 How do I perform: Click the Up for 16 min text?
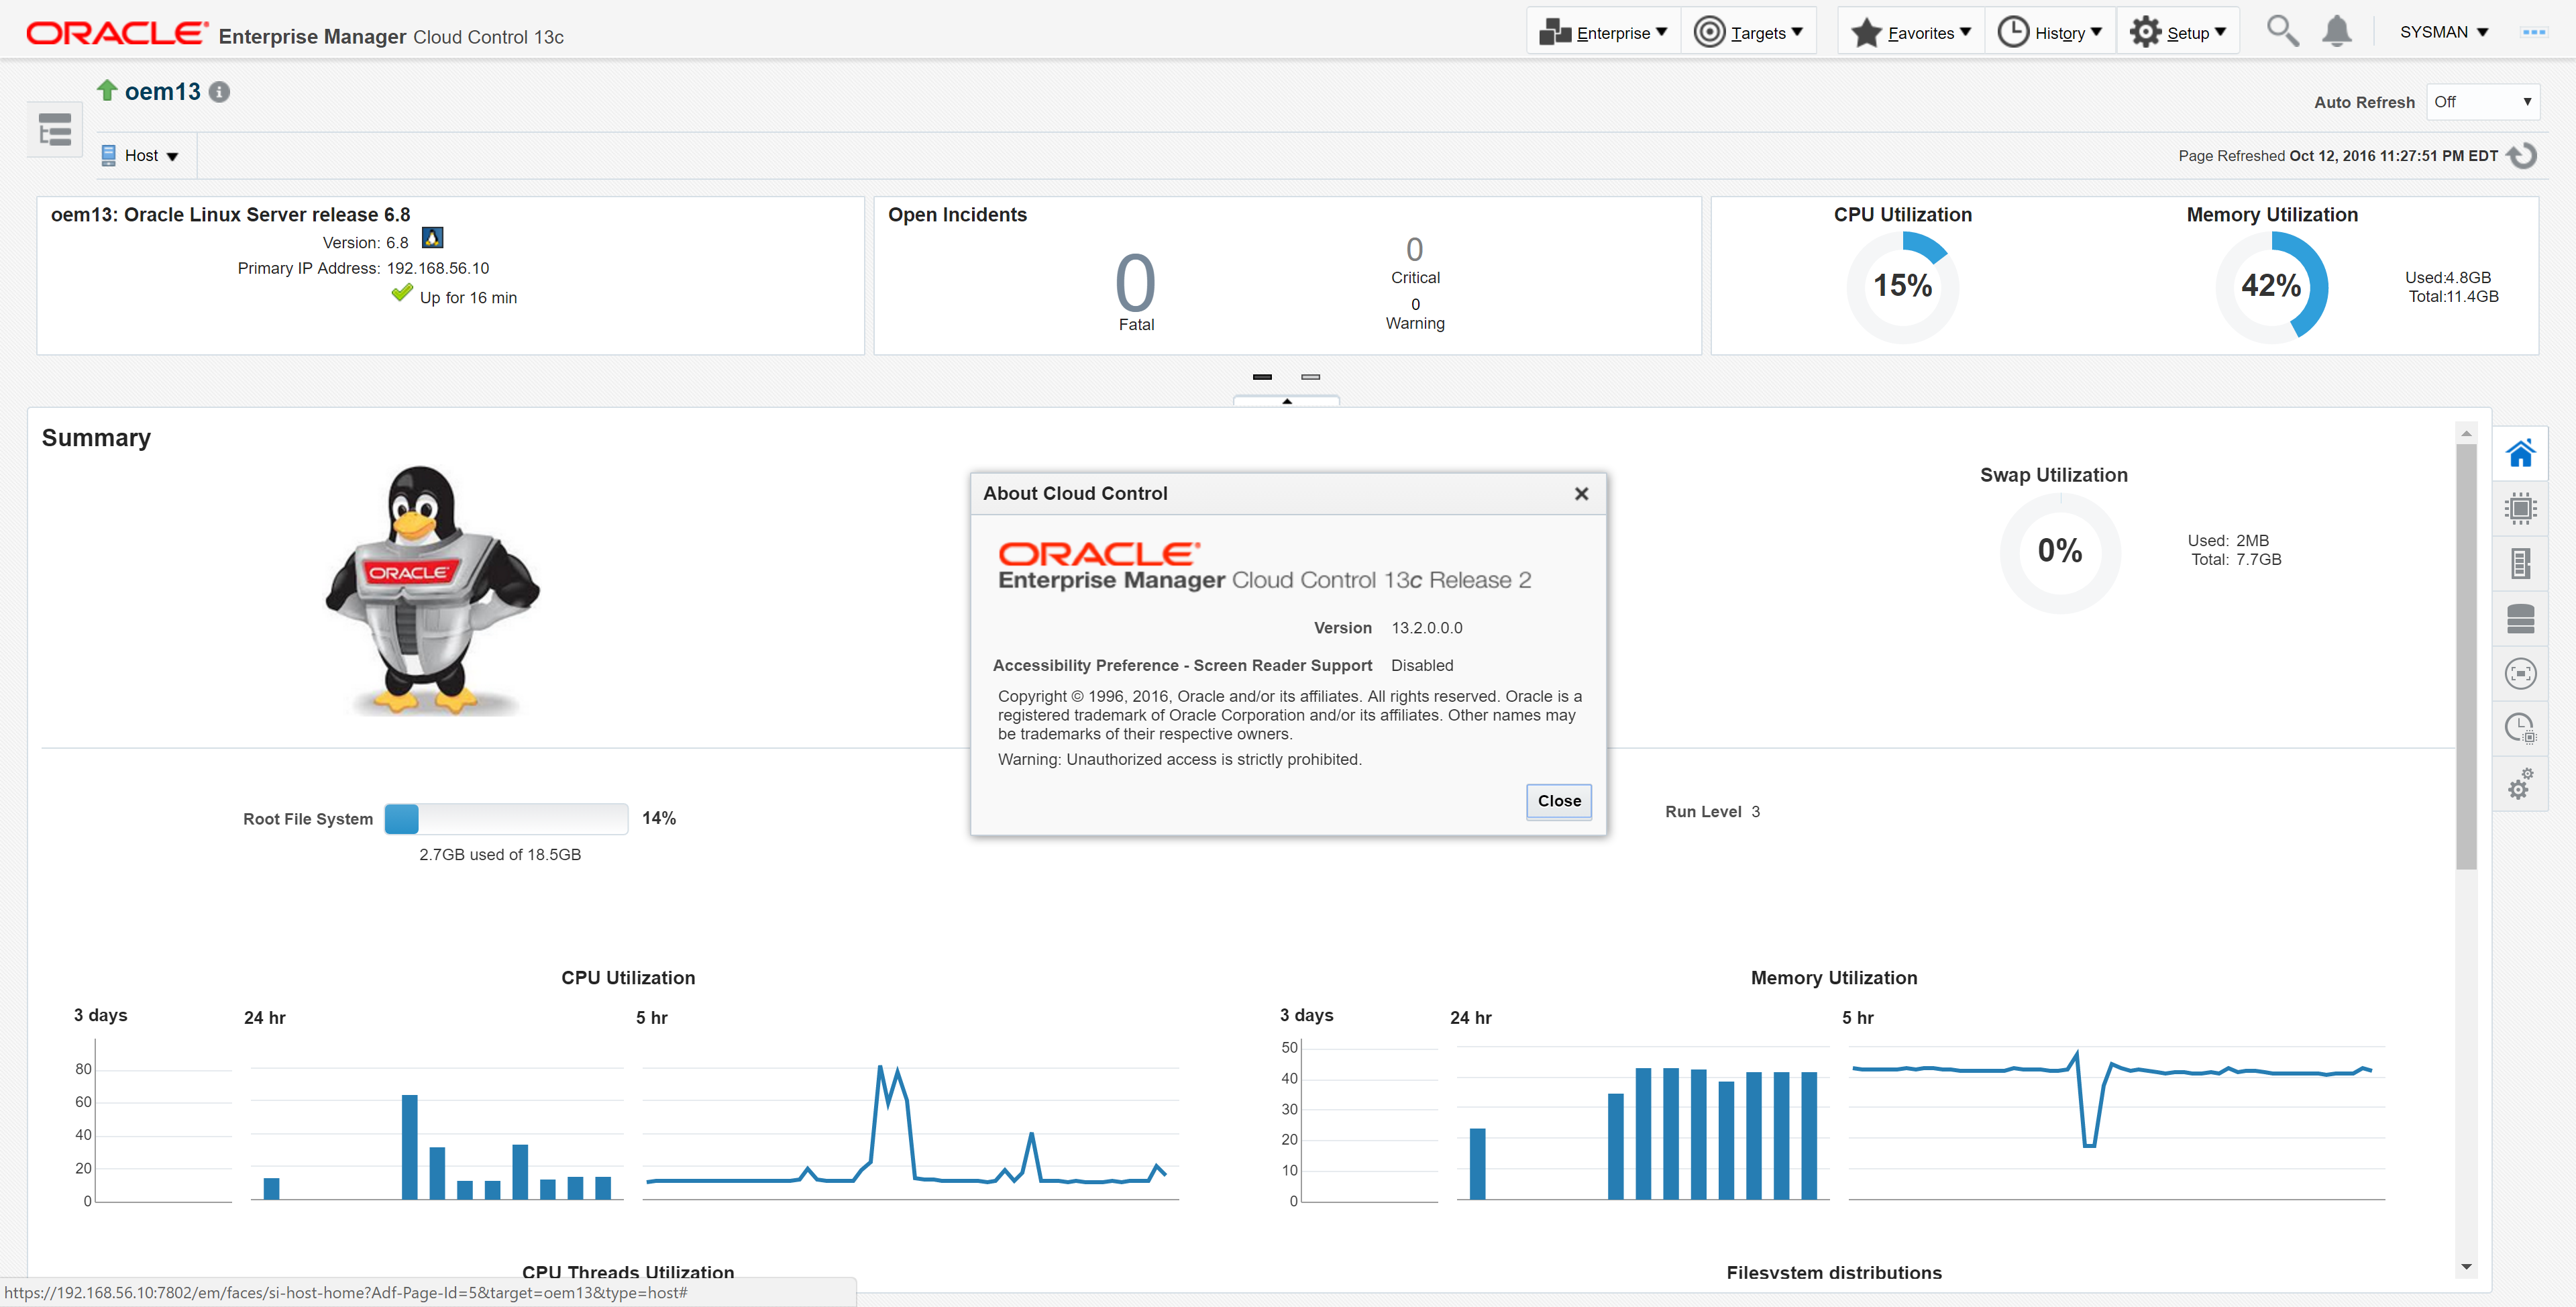coord(468,298)
